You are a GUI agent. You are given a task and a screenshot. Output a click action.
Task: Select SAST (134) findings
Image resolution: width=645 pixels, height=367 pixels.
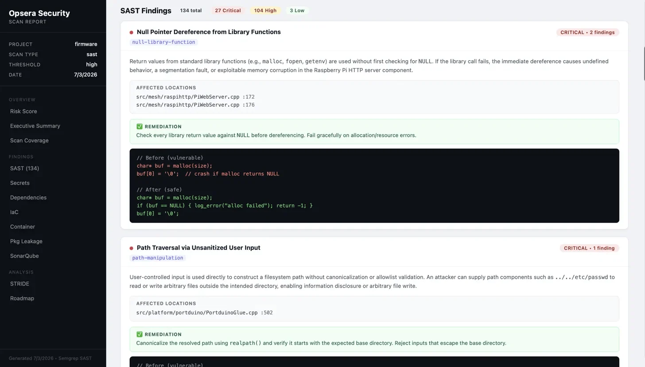(24, 168)
